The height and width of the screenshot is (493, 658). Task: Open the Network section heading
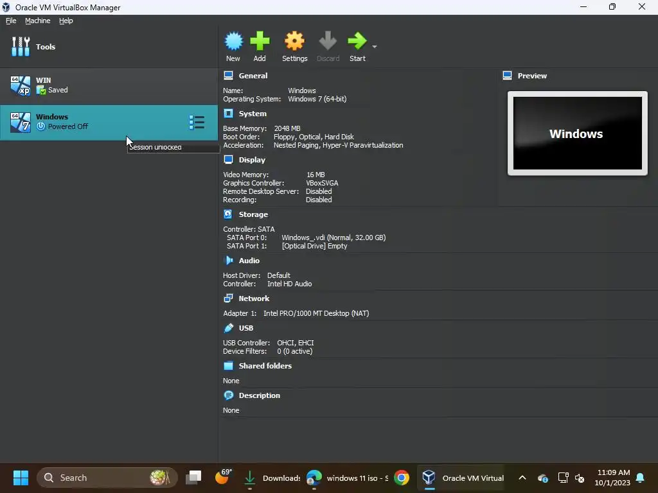coord(254,298)
